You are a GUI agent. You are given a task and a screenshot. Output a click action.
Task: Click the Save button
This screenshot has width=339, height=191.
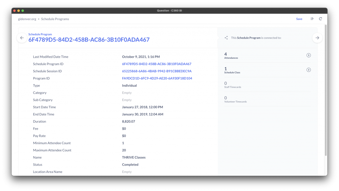(x=299, y=19)
